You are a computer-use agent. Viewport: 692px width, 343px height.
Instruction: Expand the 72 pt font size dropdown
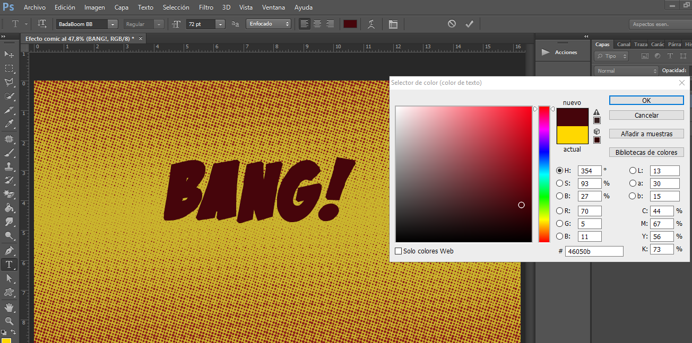click(220, 24)
